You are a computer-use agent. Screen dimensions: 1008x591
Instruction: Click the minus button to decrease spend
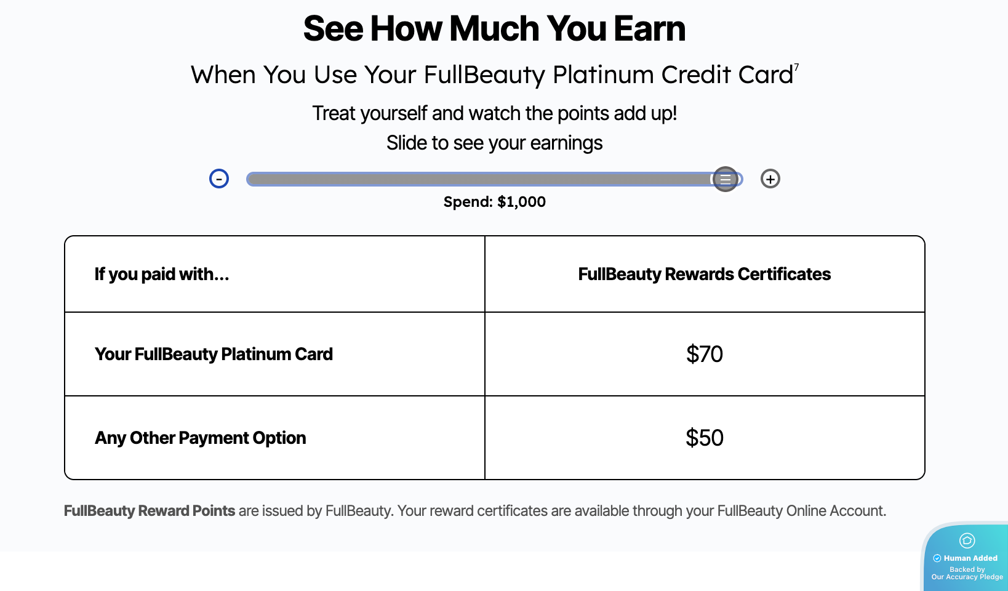point(219,179)
